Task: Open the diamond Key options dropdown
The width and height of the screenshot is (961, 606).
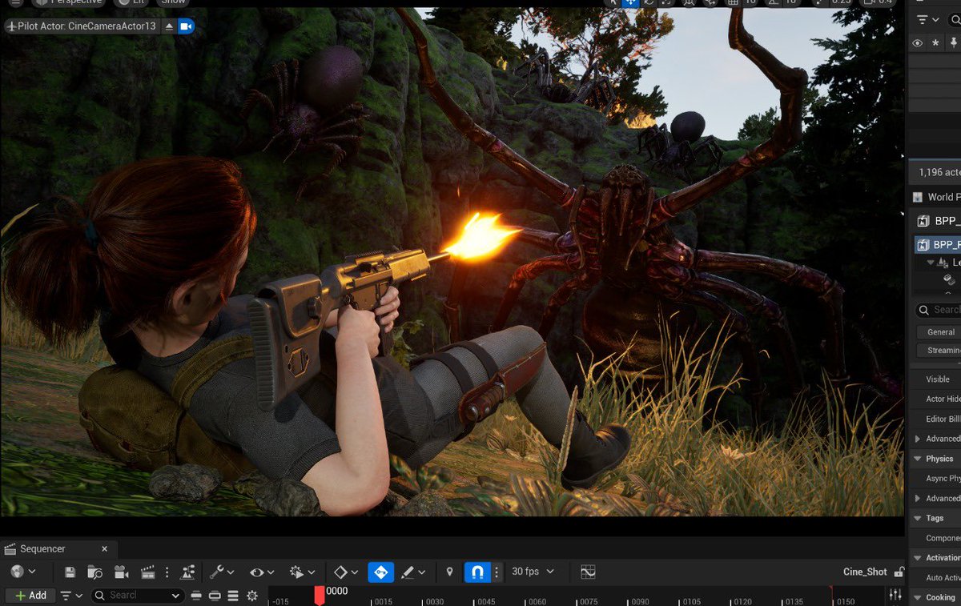Action: [x=346, y=572]
